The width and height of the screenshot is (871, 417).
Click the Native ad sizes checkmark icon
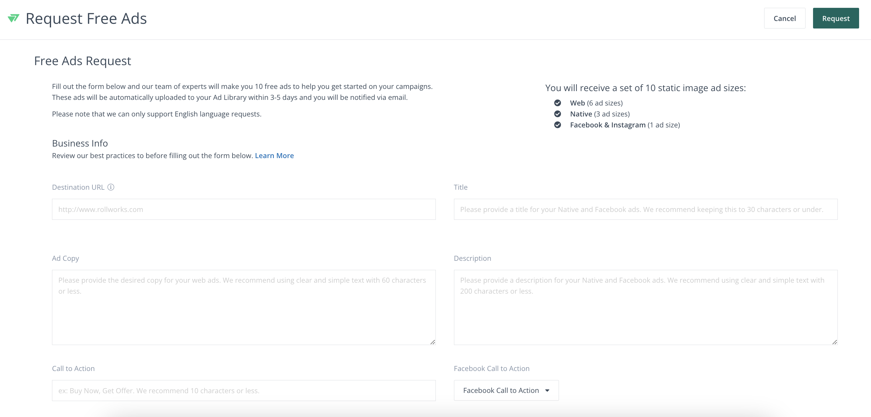coord(558,114)
